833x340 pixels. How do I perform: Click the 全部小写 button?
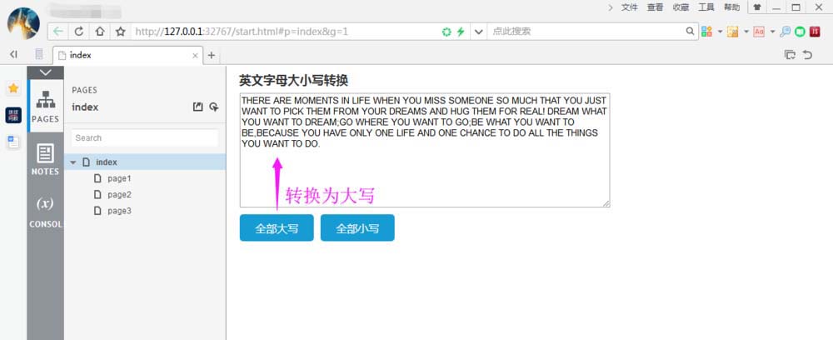pos(357,227)
